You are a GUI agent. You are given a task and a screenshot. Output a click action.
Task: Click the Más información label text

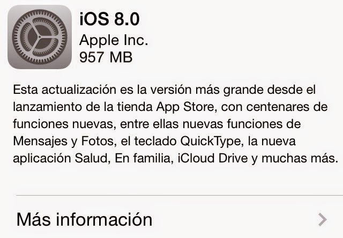[84, 219]
